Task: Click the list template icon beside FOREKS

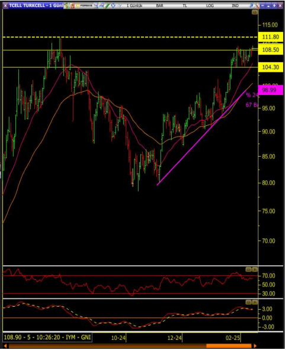Action: tap(96, 5)
